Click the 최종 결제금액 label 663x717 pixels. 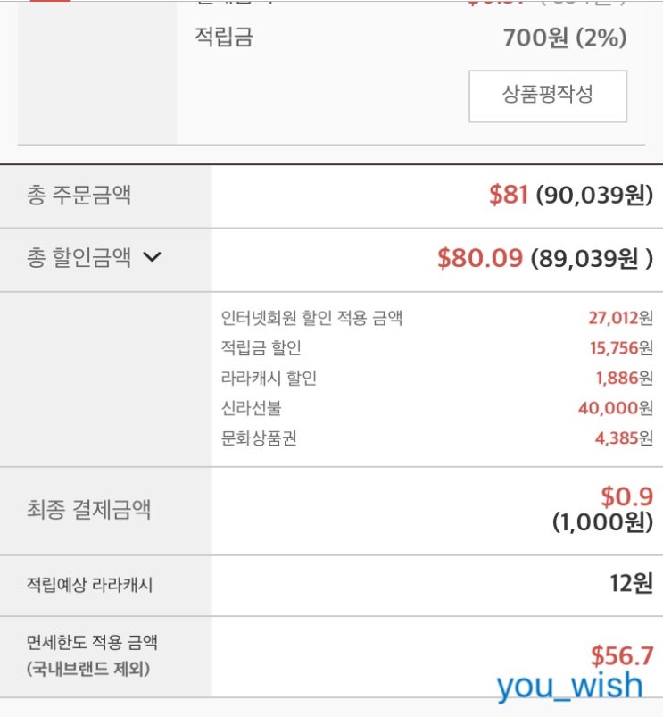(x=88, y=509)
